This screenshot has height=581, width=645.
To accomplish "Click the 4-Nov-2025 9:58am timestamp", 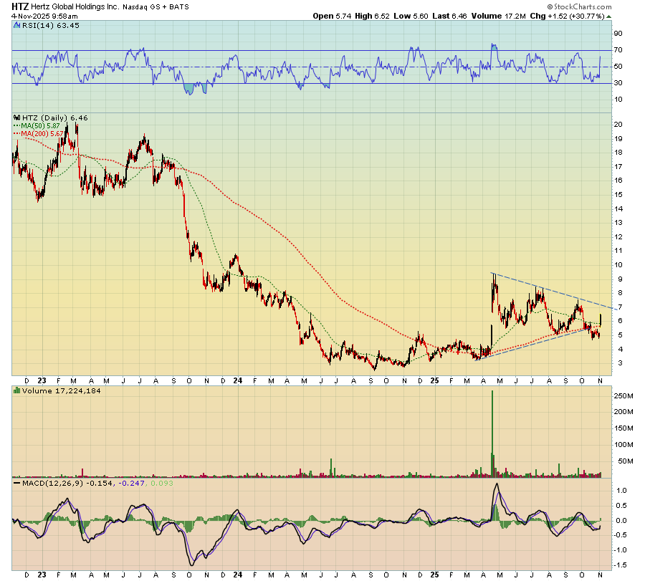I will 44,16.
